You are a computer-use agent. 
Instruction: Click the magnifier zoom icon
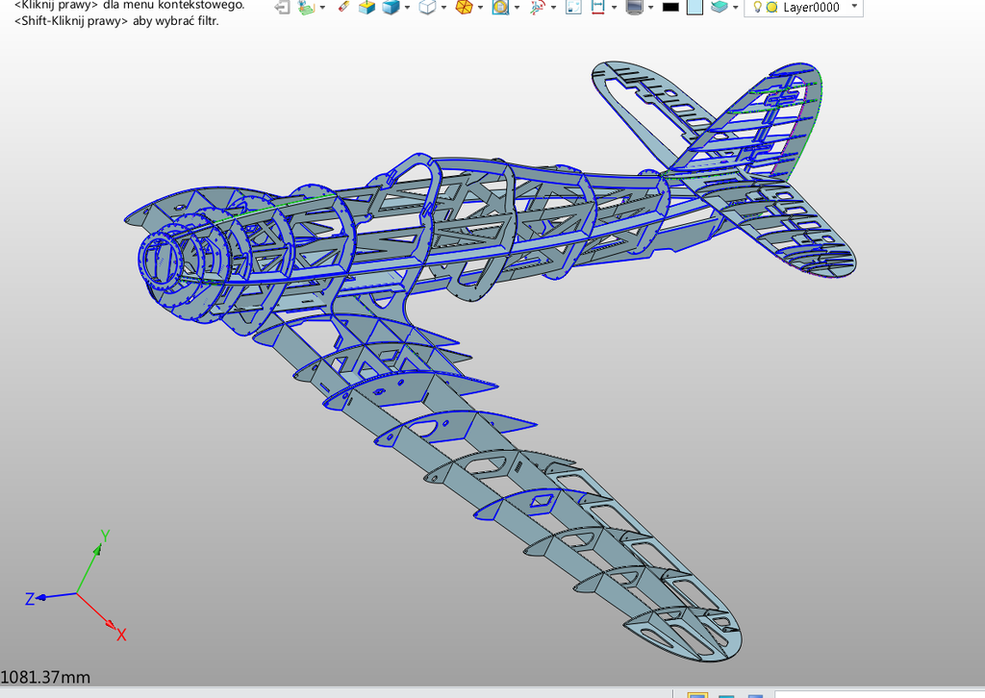(x=500, y=8)
